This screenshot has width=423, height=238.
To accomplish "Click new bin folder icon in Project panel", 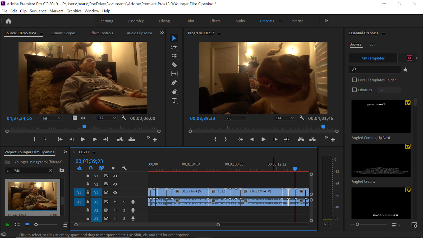I will (x=62, y=171).
